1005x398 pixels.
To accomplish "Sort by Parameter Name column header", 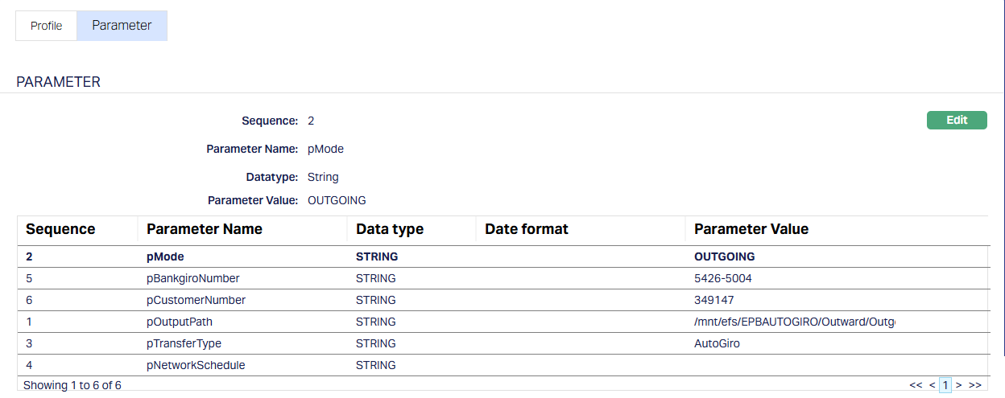I will (205, 229).
